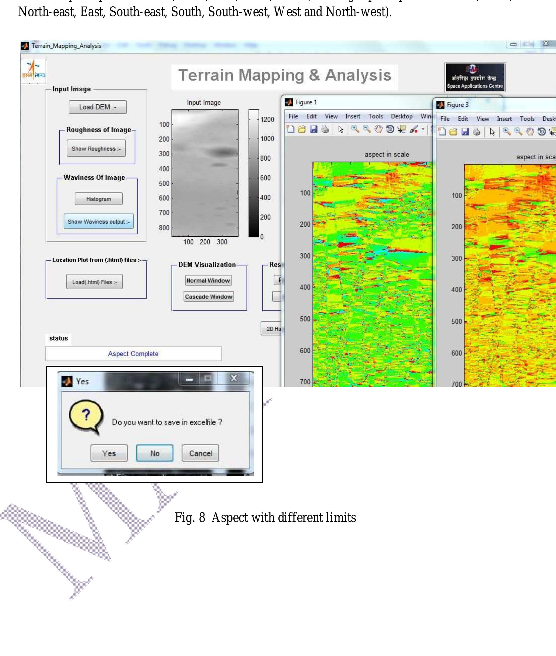
Task: Open Tools menu in Figure 3
Action: (527, 119)
